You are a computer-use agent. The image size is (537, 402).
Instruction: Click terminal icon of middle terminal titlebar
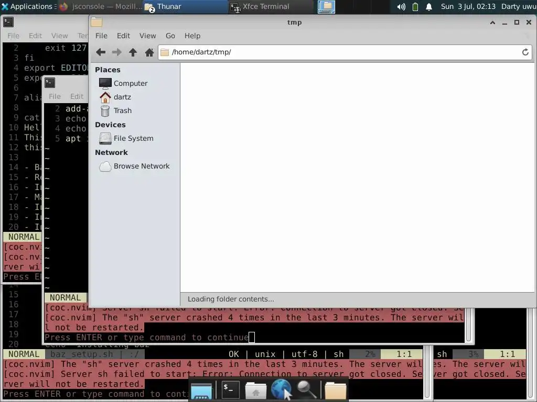[x=50, y=83]
